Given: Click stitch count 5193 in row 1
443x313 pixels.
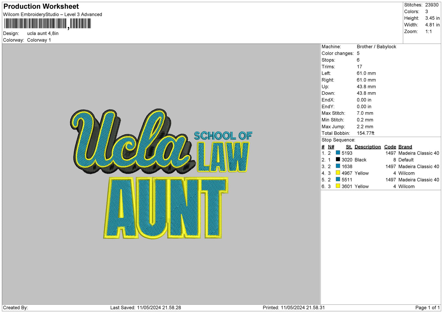Looking at the screenshot, I should point(347,153).
